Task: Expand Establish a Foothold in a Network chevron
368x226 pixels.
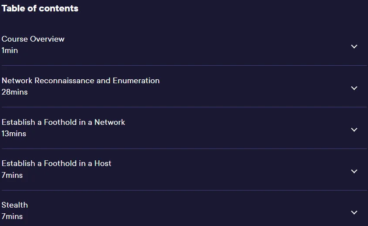Action: point(354,130)
